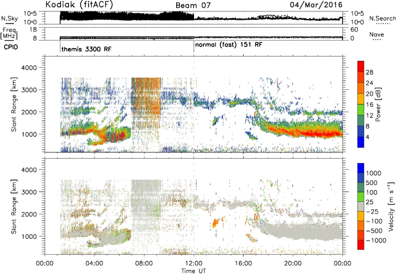Click the '-1000' tick on the Velocity scale
The width and height of the screenshot is (396, 274).
(376, 240)
